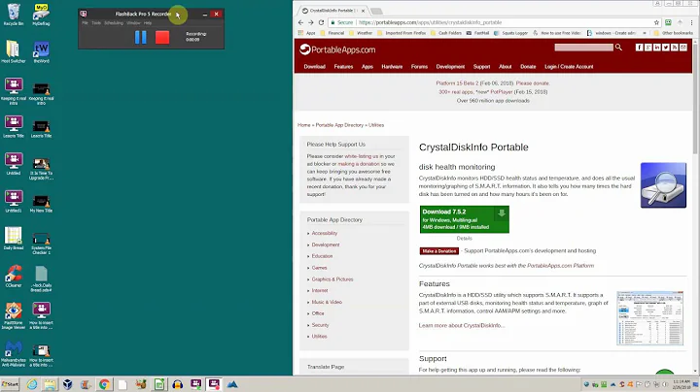Open Features in site navigation

point(343,67)
